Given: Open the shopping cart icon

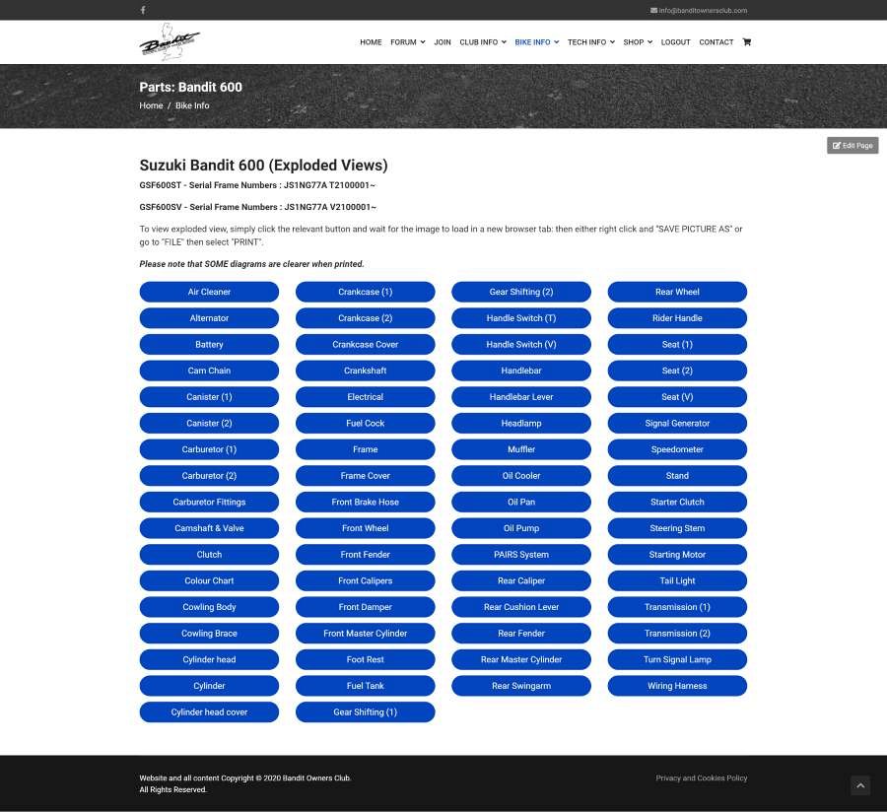Looking at the screenshot, I should coord(746,42).
